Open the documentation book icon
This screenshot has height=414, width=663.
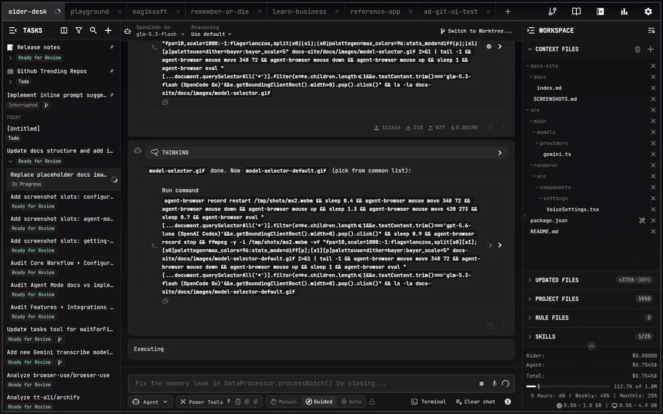point(576,12)
